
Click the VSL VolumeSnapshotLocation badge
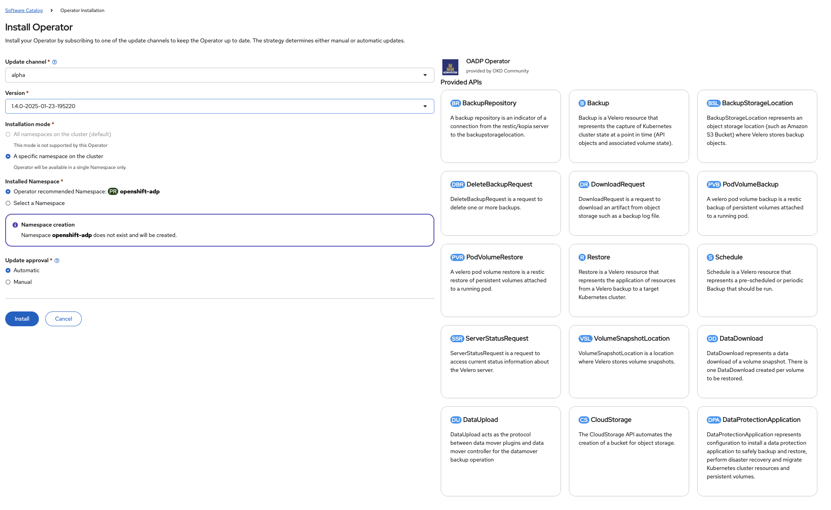pyautogui.click(x=585, y=339)
